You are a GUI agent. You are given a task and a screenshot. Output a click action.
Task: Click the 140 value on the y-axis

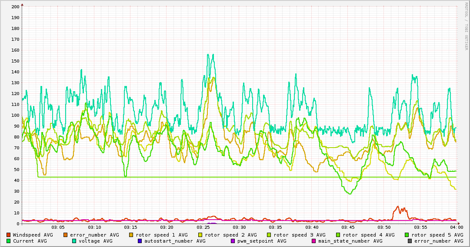(x=15, y=72)
